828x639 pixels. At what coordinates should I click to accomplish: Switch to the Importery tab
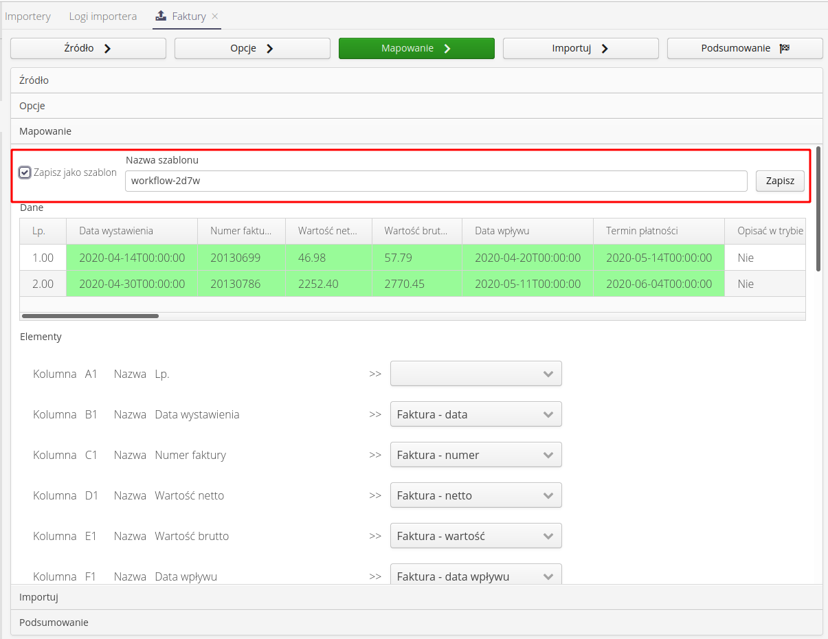(x=27, y=16)
